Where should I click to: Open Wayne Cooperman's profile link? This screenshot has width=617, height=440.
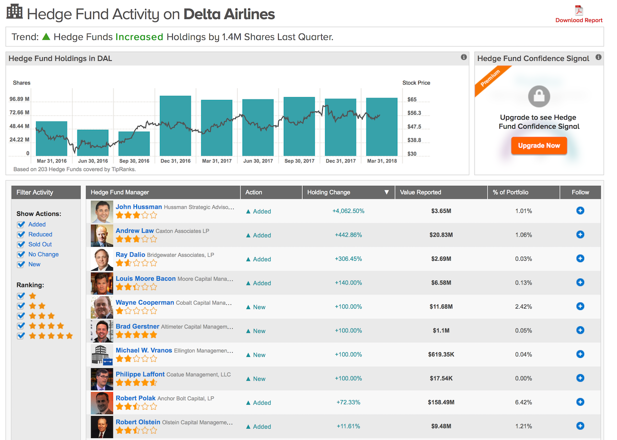[x=145, y=302]
